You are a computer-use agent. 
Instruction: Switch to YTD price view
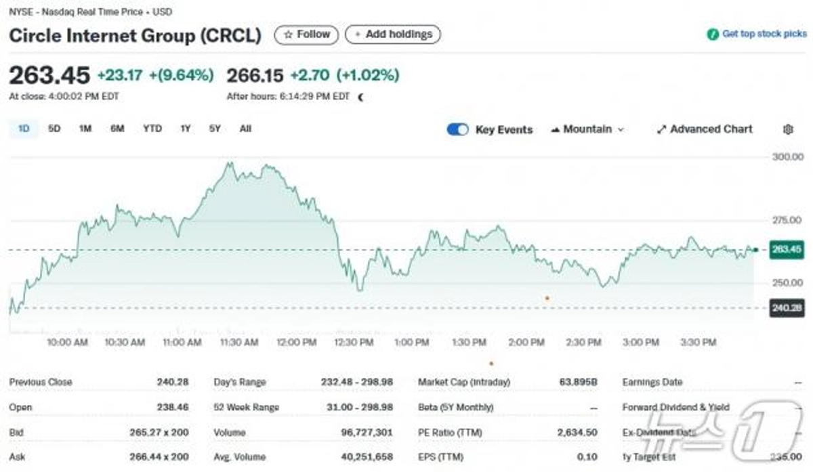pyautogui.click(x=152, y=129)
